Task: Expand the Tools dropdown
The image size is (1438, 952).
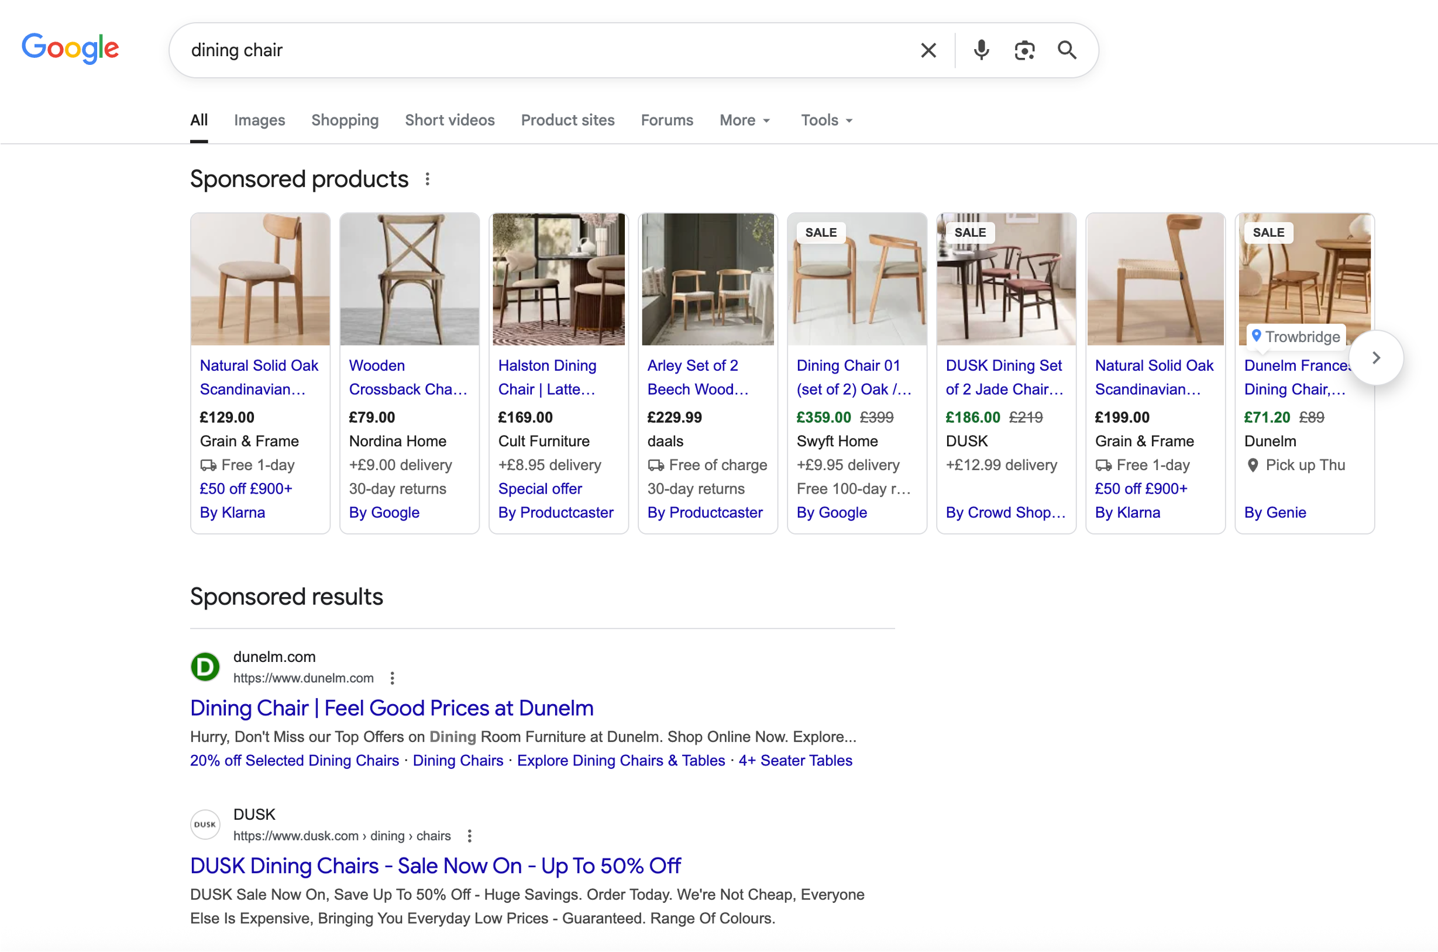Action: point(826,120)
